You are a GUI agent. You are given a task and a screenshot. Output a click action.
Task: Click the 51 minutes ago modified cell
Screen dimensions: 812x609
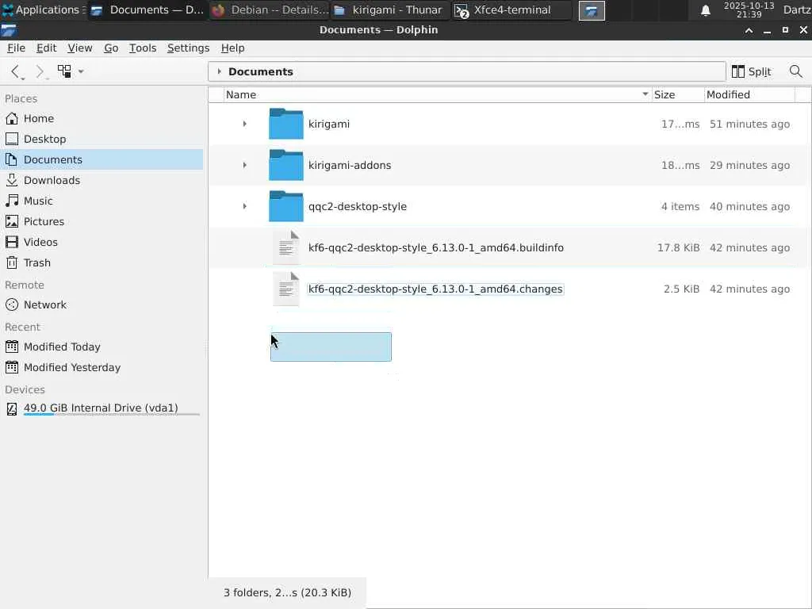pyautogui.click(x=749, y=124)
